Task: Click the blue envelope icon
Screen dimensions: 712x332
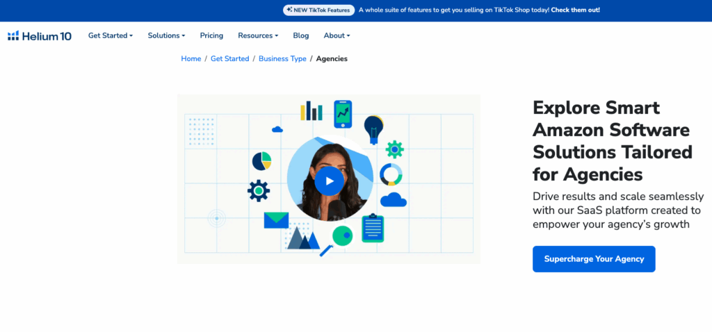Action: coord(276,220)
